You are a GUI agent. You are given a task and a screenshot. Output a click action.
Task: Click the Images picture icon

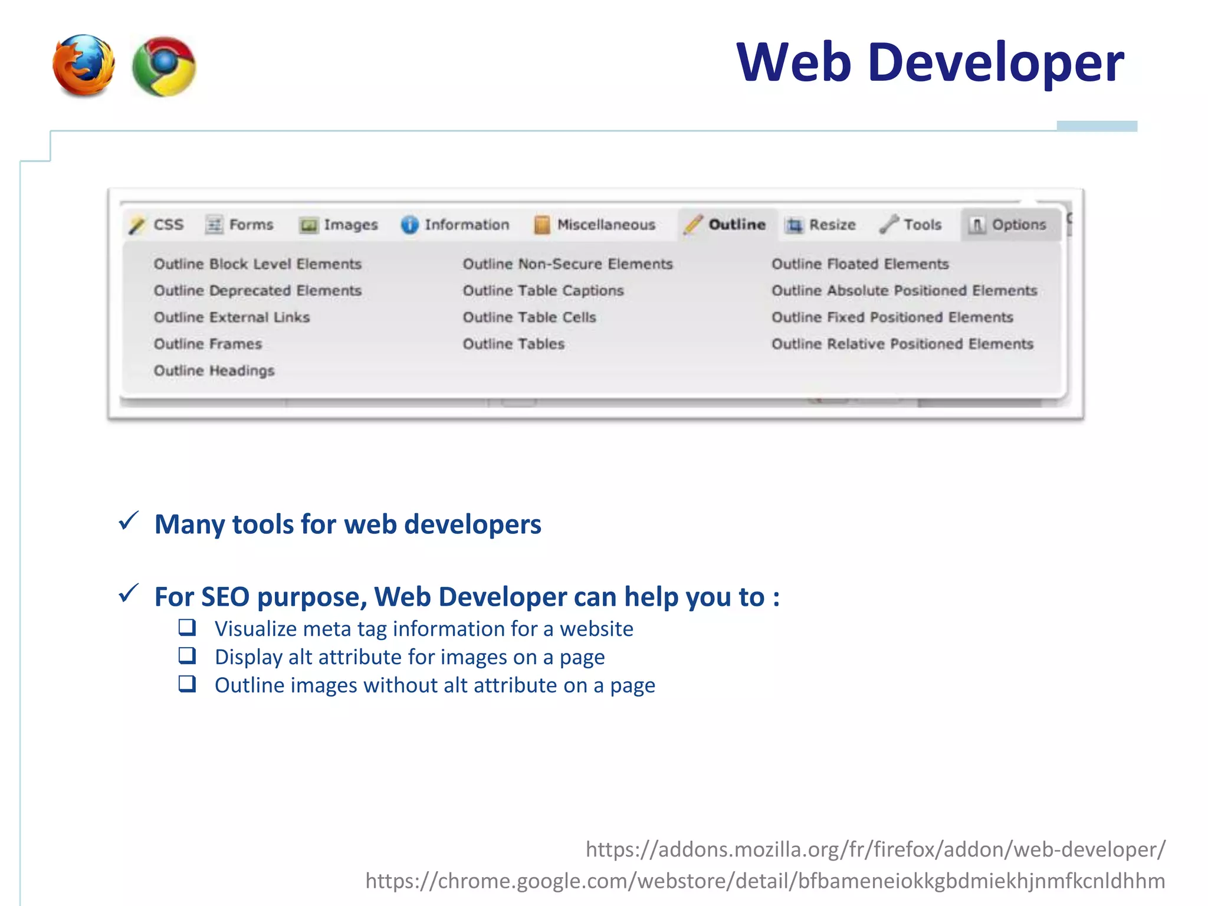pyautogui.click(x=308, y=225)
